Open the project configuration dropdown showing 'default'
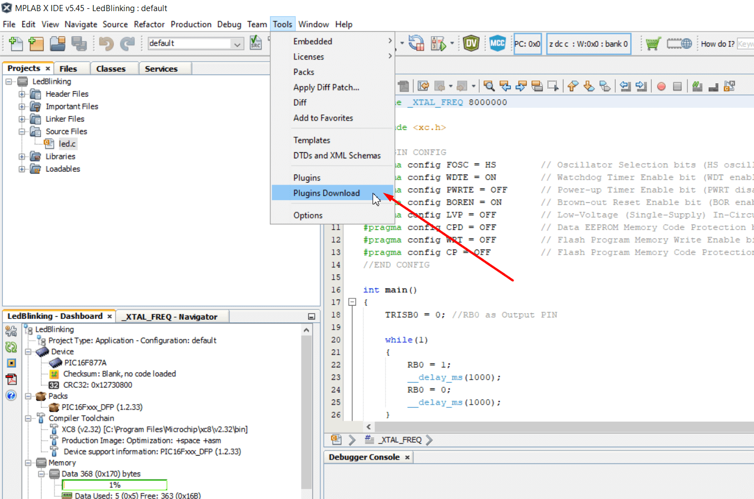 (x=237, y=43)
